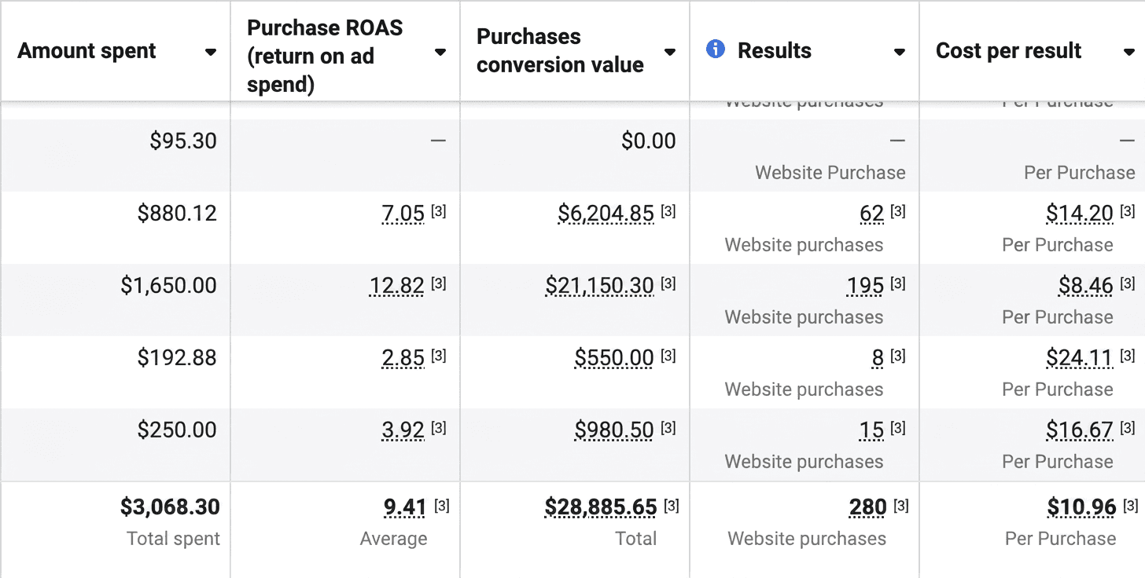This screenshot has height=578, width=1145.
Task: Click the $16.67 cost per result value
Action: [x=1080, y=430]
